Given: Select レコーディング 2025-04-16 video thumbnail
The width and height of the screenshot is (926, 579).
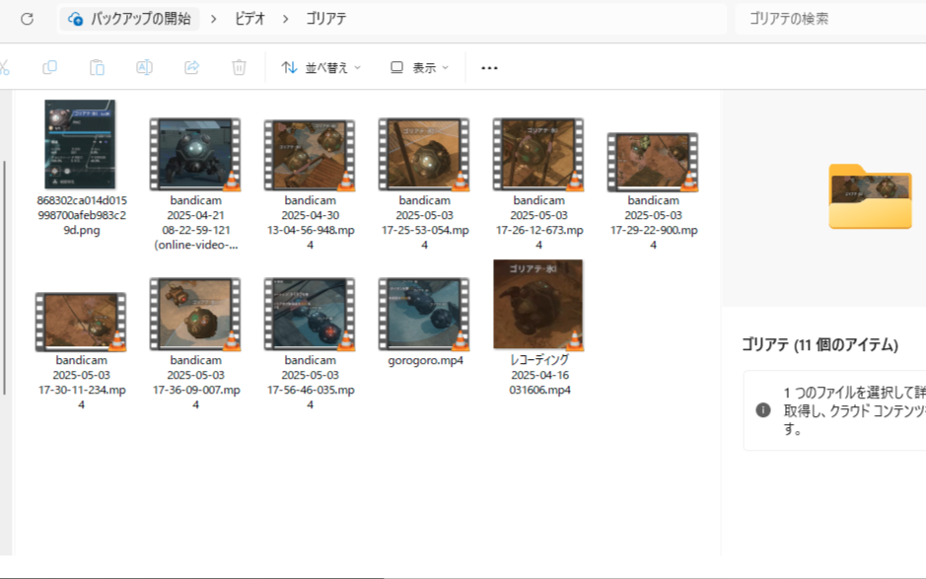Looking at the screenshot, I should coord(538,304).
